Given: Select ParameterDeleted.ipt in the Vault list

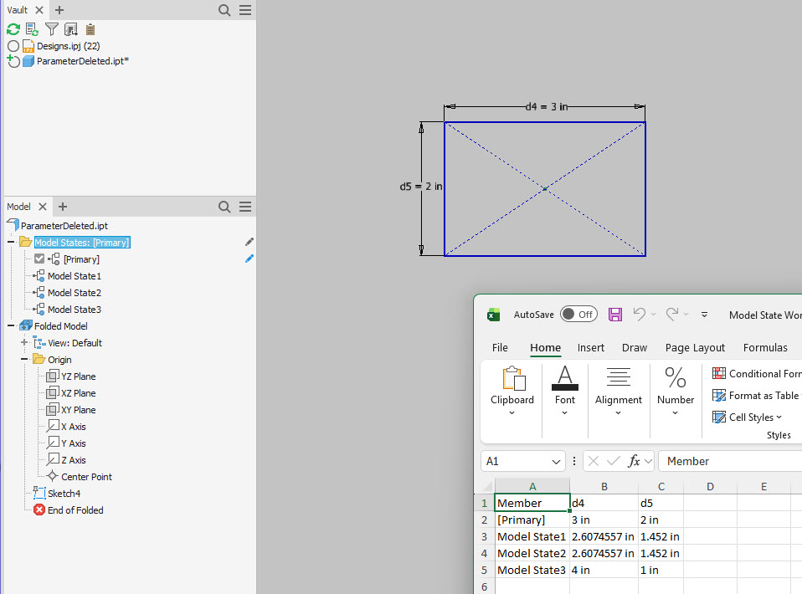Looking at the screenshot, I should (82, 61).
